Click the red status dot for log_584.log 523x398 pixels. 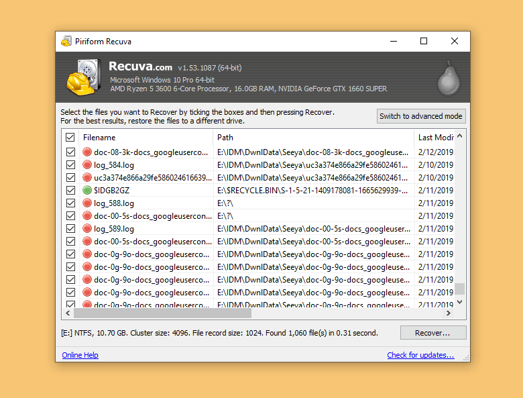point(87,164)
